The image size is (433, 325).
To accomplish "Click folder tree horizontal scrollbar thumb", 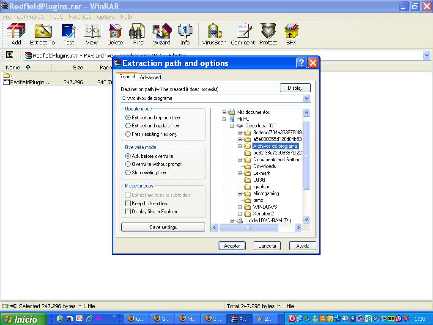I will point(249,227).
